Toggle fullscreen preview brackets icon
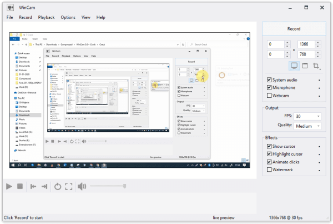This screenshot has height=224, width=333. pos(69,187)
